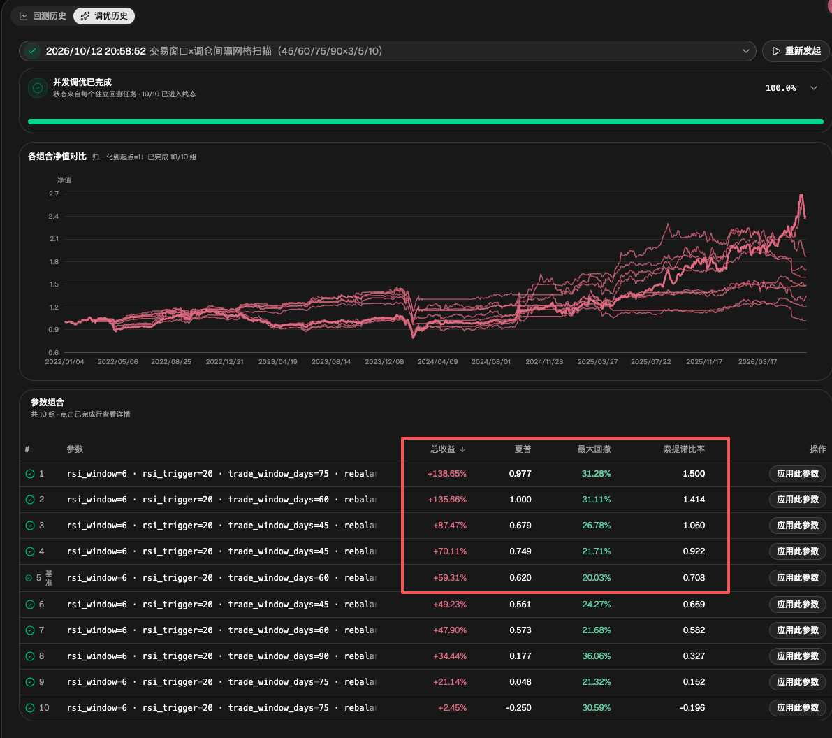Click the status check icon of row 7
Screen dimensions: 832x738
tap(30, 630)
